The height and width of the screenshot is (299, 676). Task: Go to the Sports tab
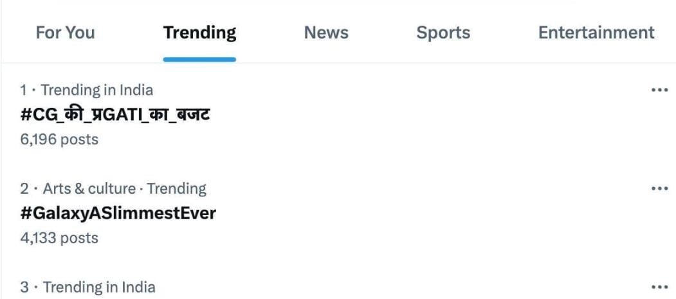[443, 33]
